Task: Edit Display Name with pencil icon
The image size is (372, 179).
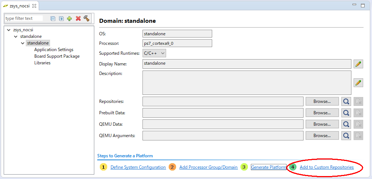Action: coord(358,64)
